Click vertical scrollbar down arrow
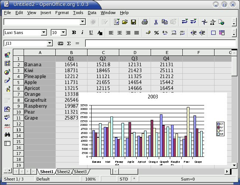The width and height of the screenshot is (240, 185). click(x=234, y=165)
